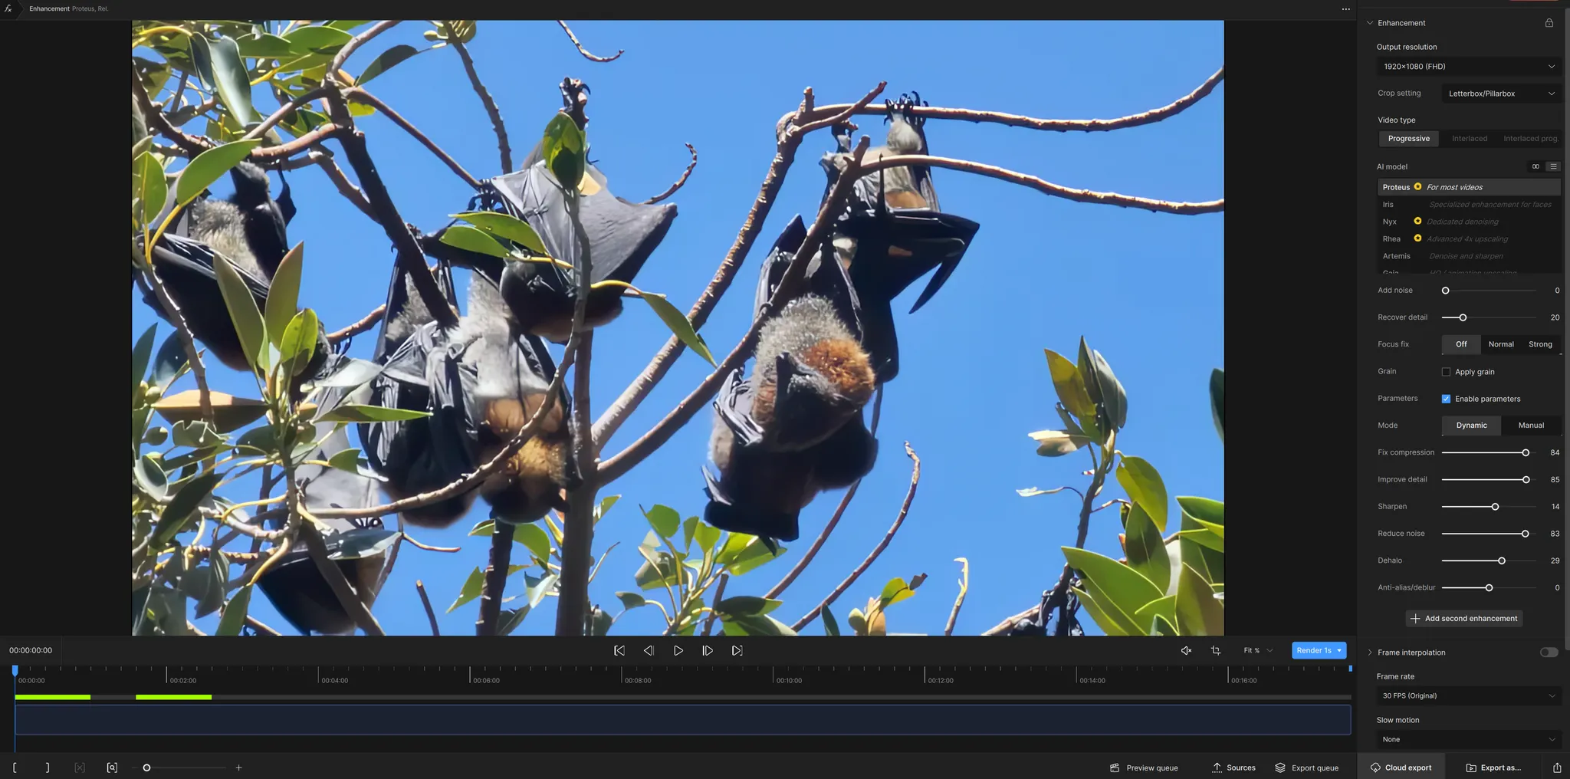Switch the AI model list view icon
Image resolution: width=1570 pixels, height=779 pixels.
1553,166
